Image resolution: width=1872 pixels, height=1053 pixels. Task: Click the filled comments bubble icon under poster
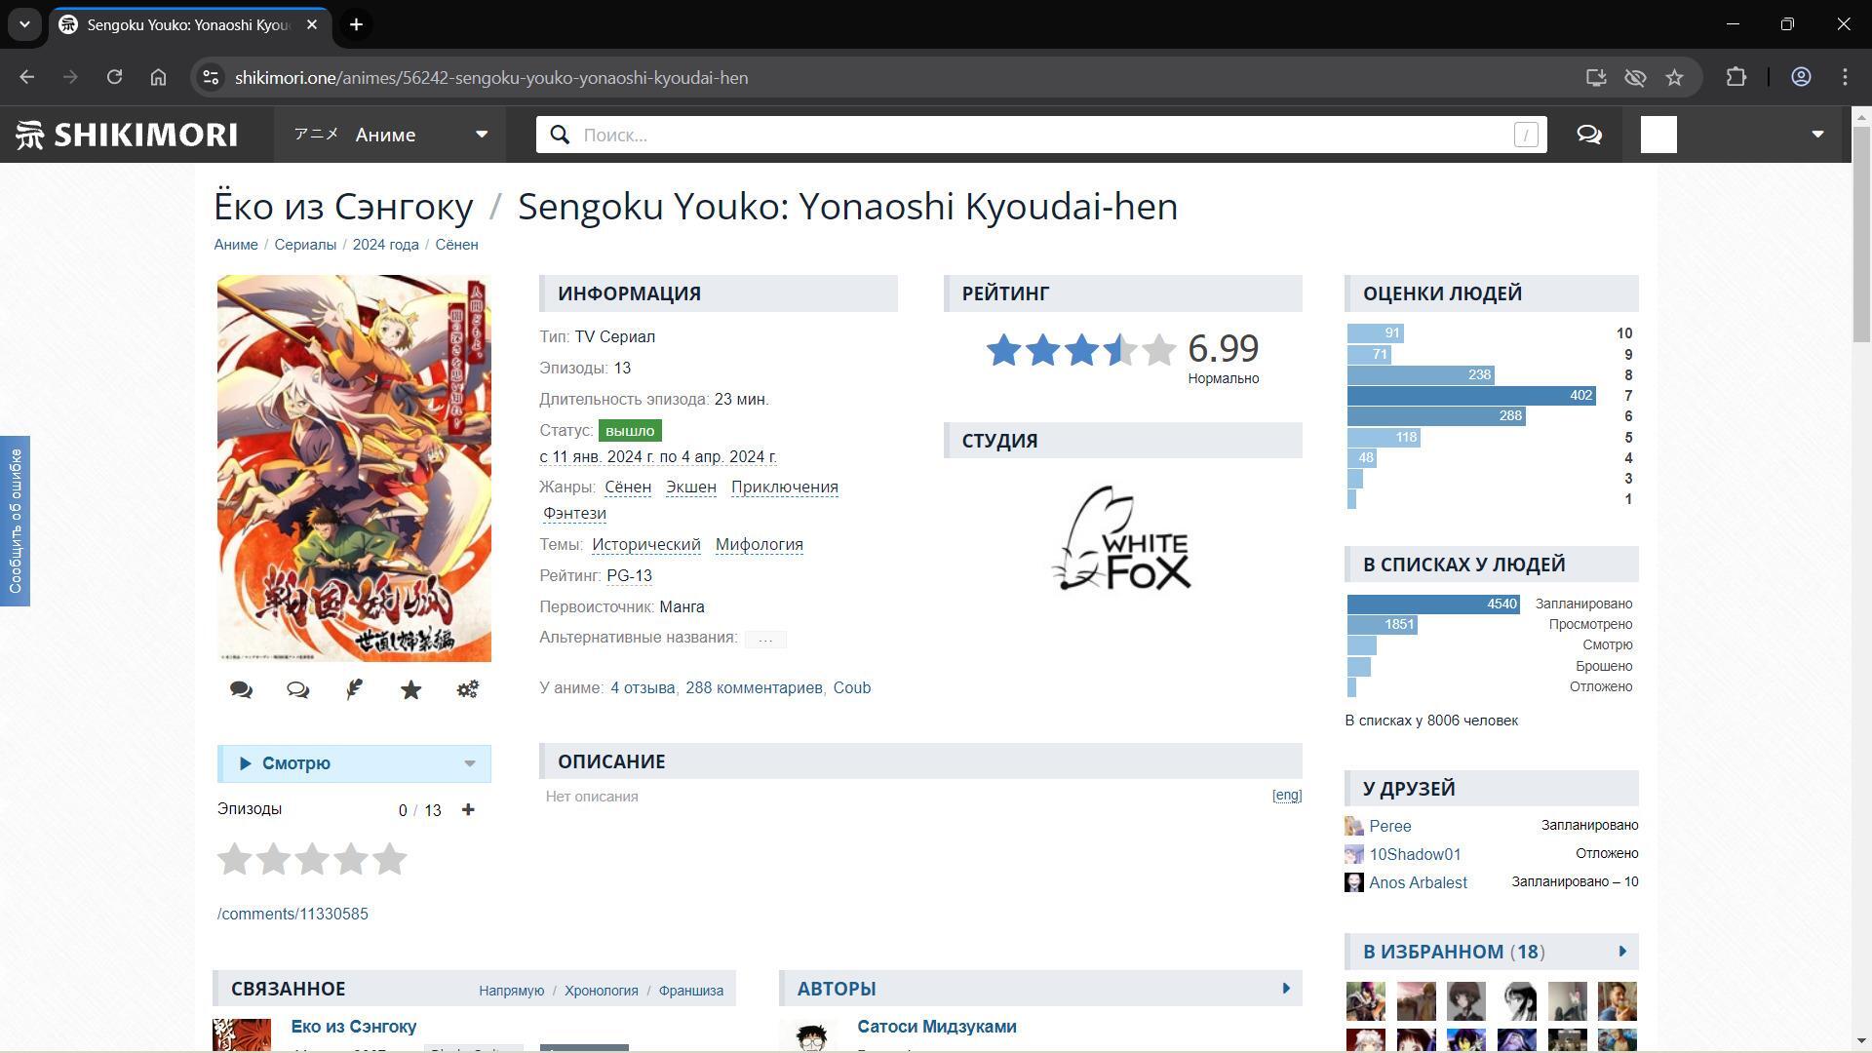[x=241, y=690]
